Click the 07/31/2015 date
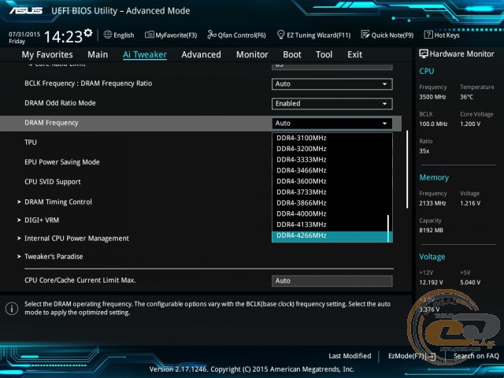The height and width of the screenshot is (378, 504). 24,35
